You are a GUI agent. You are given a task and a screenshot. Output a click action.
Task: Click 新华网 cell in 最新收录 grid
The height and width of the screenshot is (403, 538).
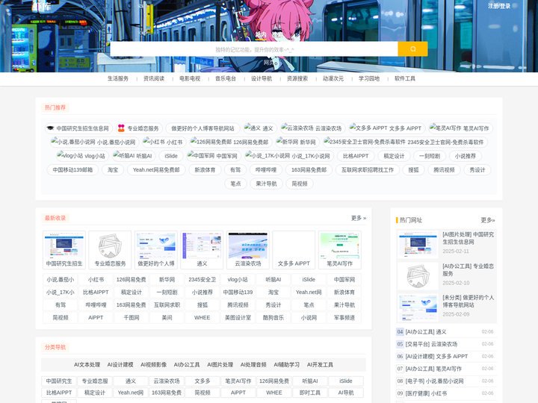pos(167,280)
